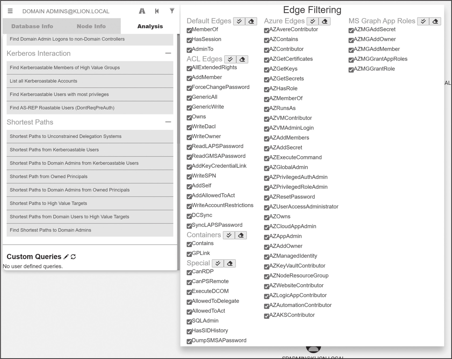Image resolution: width=452 pixels, height=359 pixels.
Task: Check all Default Edges icon
Action: 239,21
